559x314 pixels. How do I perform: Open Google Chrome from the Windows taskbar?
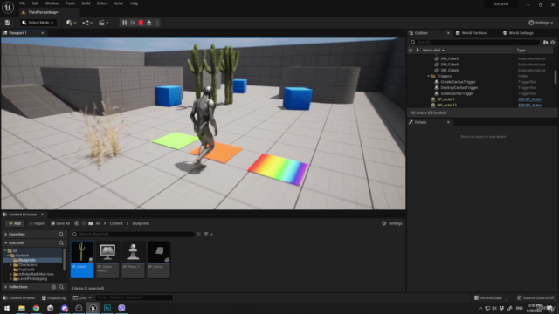tap(36, 308)
